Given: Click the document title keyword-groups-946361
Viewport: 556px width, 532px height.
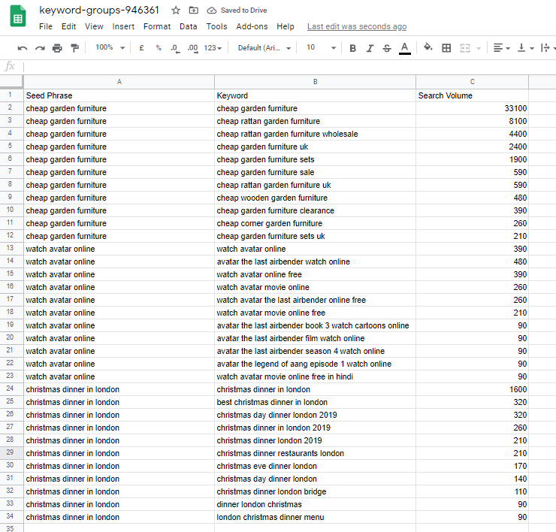Looking at the screenshot, I should click(99, 10).
